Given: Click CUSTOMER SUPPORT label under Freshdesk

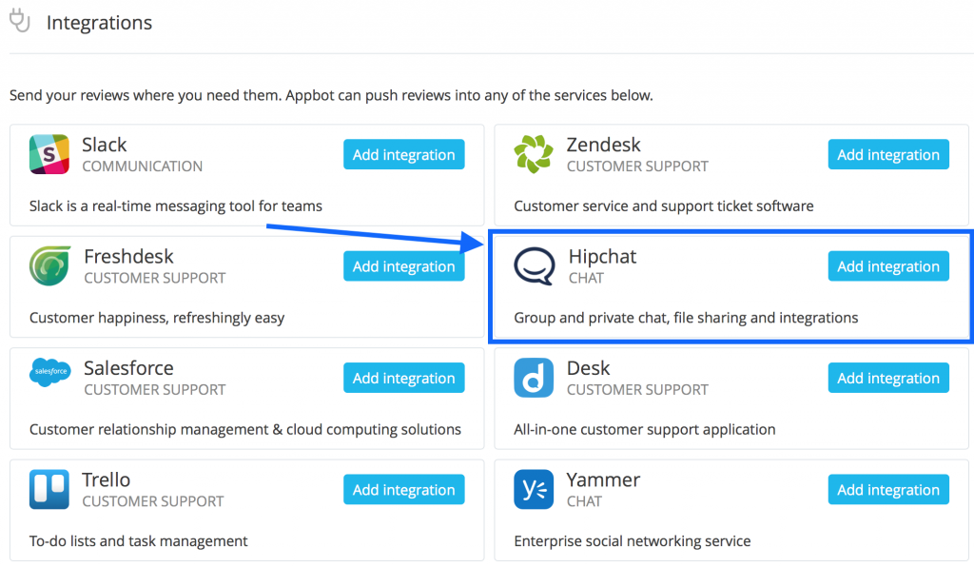Looking at the screenshot, I should 155,278.
